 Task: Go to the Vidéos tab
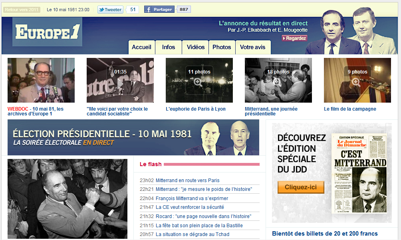click(x=195, y=47)
